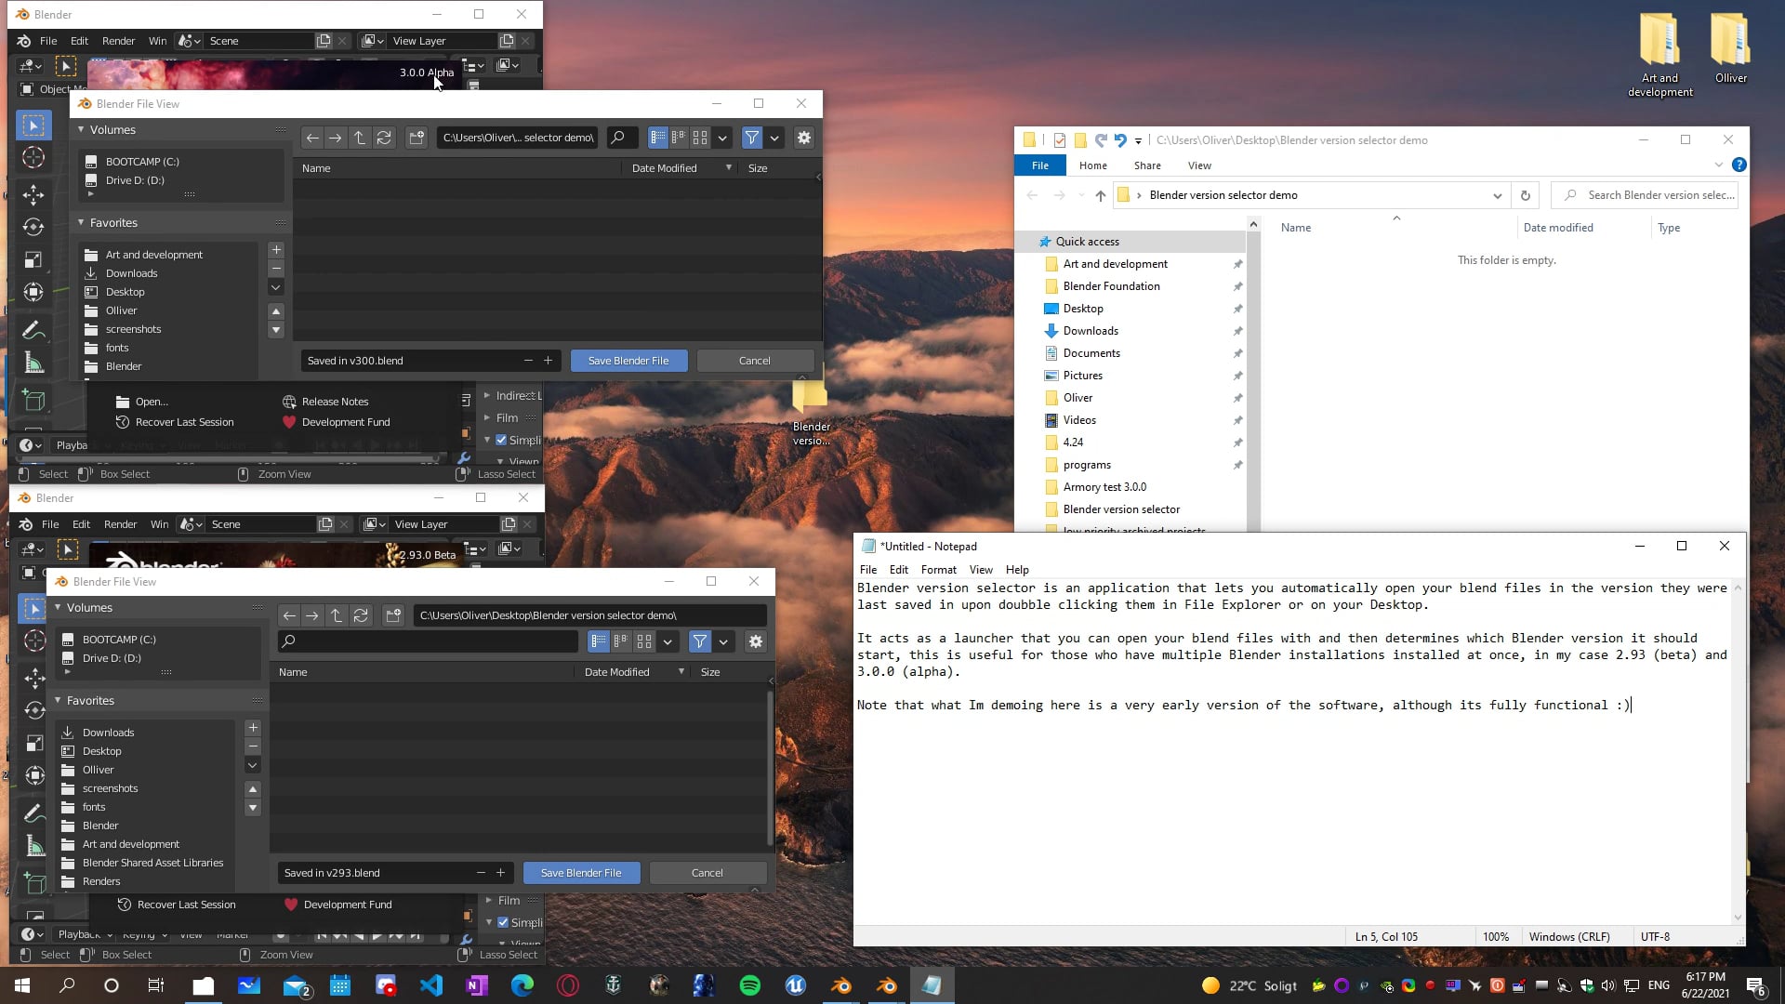
Task: Go back a folder in v300 File View
Action: tap(312, 138)
